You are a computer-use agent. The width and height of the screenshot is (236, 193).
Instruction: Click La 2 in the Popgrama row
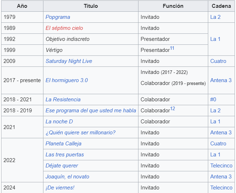tap(215, 17)
